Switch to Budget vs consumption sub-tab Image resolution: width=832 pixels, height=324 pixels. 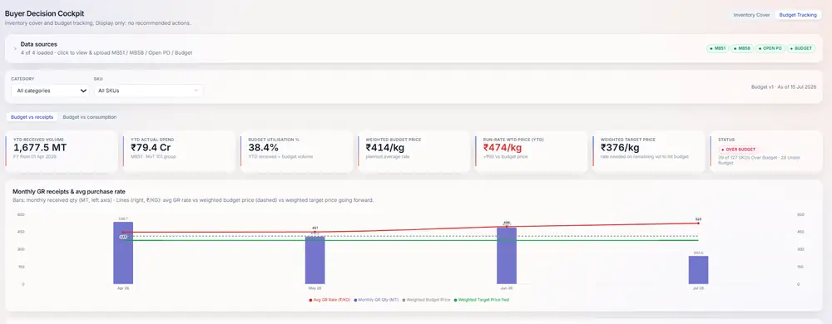[x=90, y=117]
